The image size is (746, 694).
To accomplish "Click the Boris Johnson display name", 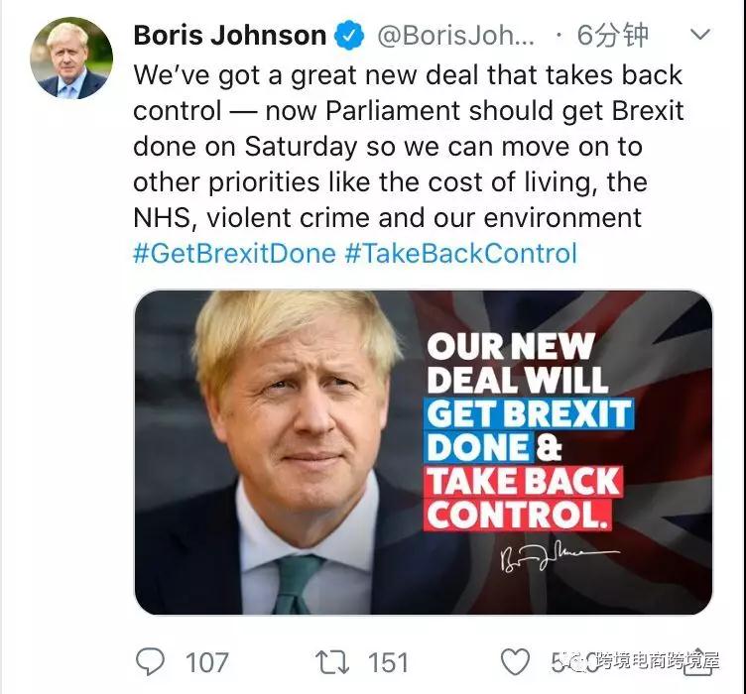I will [230, 35].
